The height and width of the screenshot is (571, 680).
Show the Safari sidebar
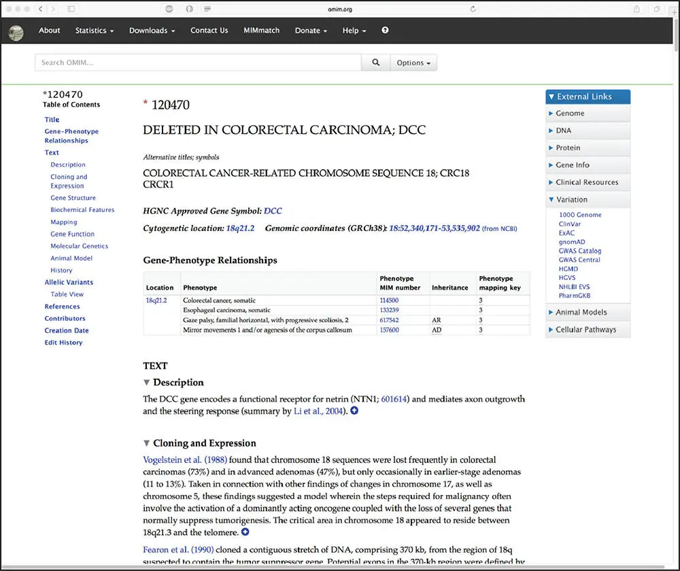click(x=71, y=9)
